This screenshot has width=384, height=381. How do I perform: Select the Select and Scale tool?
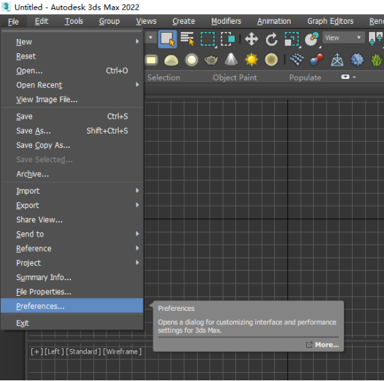coord(292,39)
